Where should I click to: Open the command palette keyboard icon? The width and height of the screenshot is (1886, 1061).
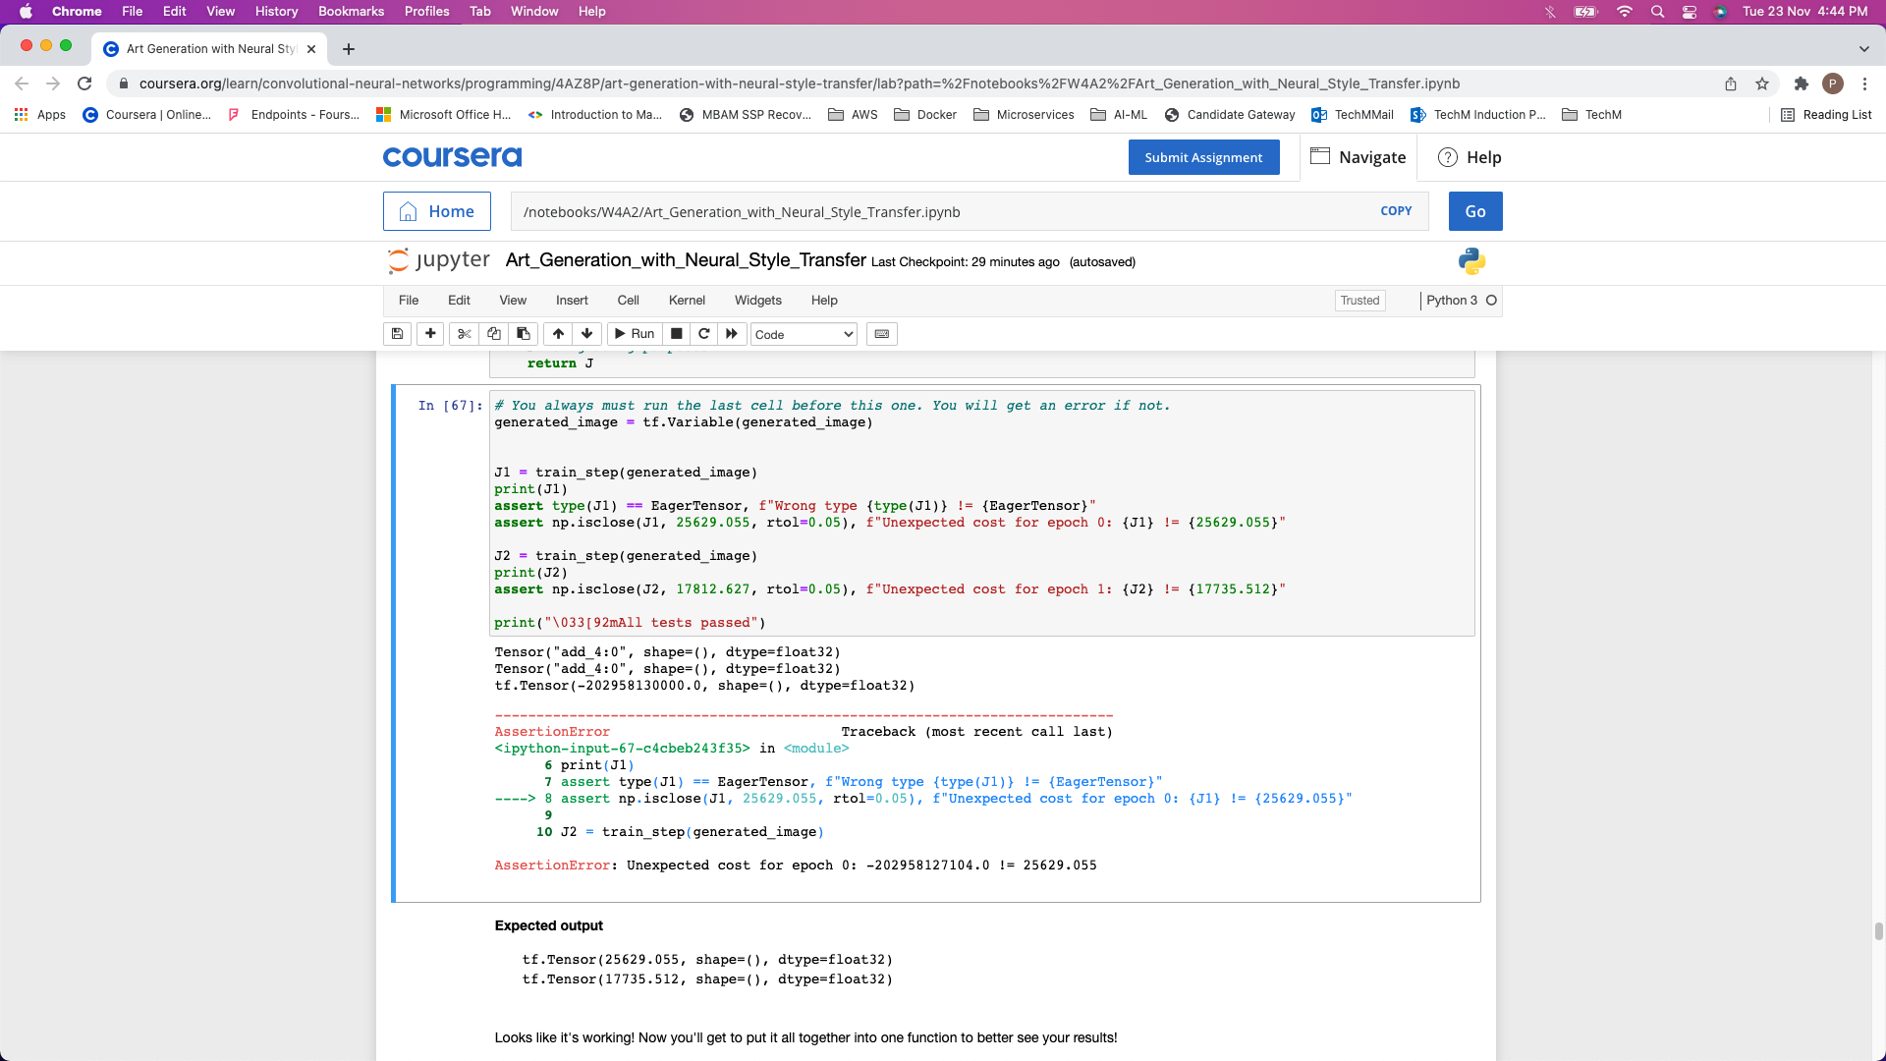click(x=882, y=334)
